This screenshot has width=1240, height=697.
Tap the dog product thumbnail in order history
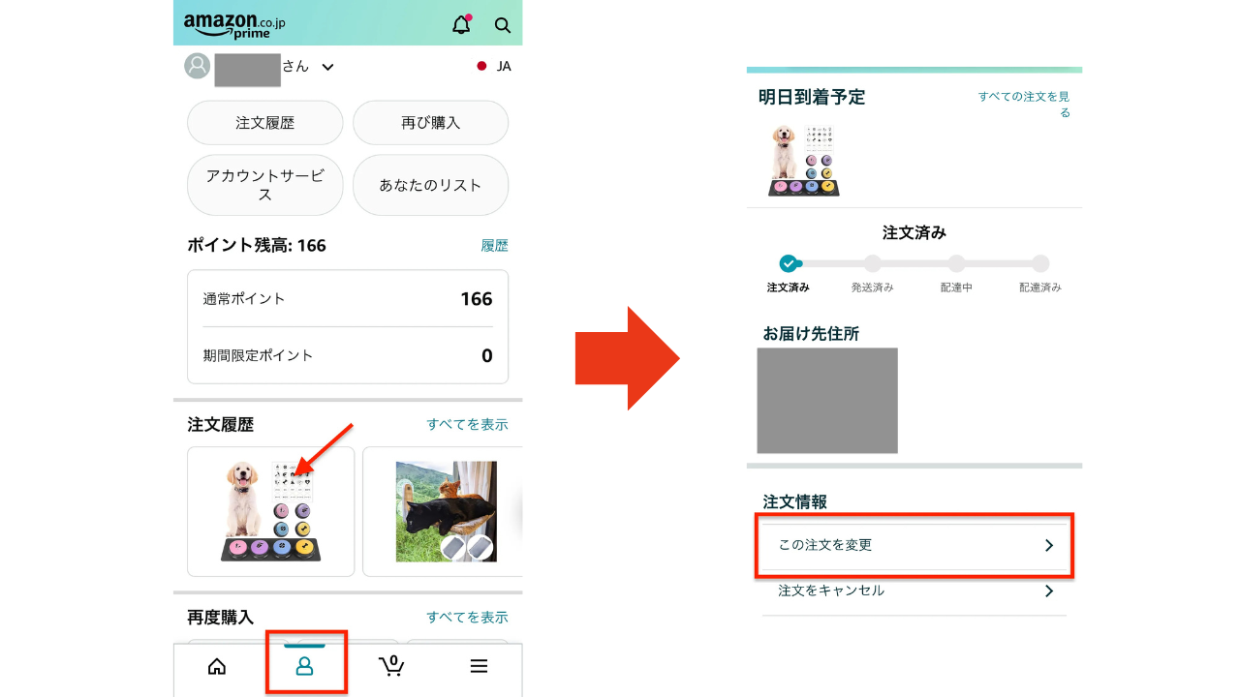pyautogui.click(x=270, y=511)
